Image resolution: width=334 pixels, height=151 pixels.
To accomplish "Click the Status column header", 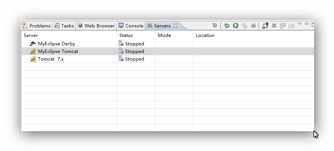I will pos(126,35).
